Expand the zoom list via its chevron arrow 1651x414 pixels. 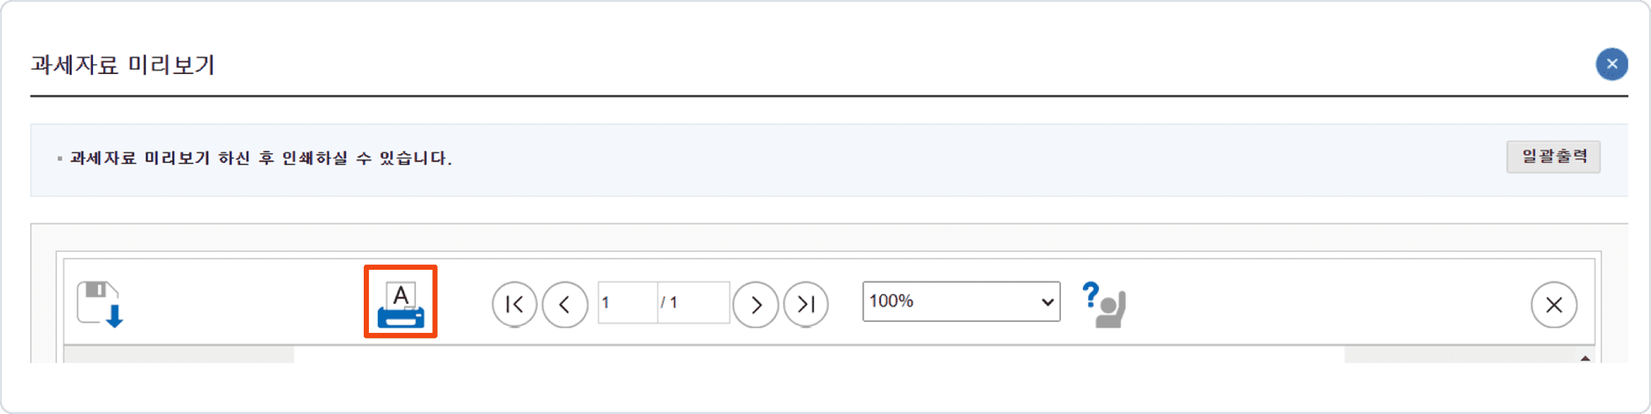[x=1047, y=301]
